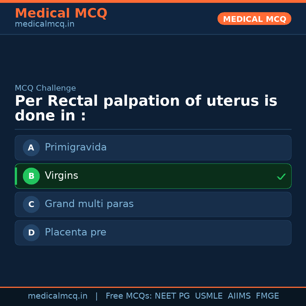Choose the letter C option circle

[x=31, y=204]
